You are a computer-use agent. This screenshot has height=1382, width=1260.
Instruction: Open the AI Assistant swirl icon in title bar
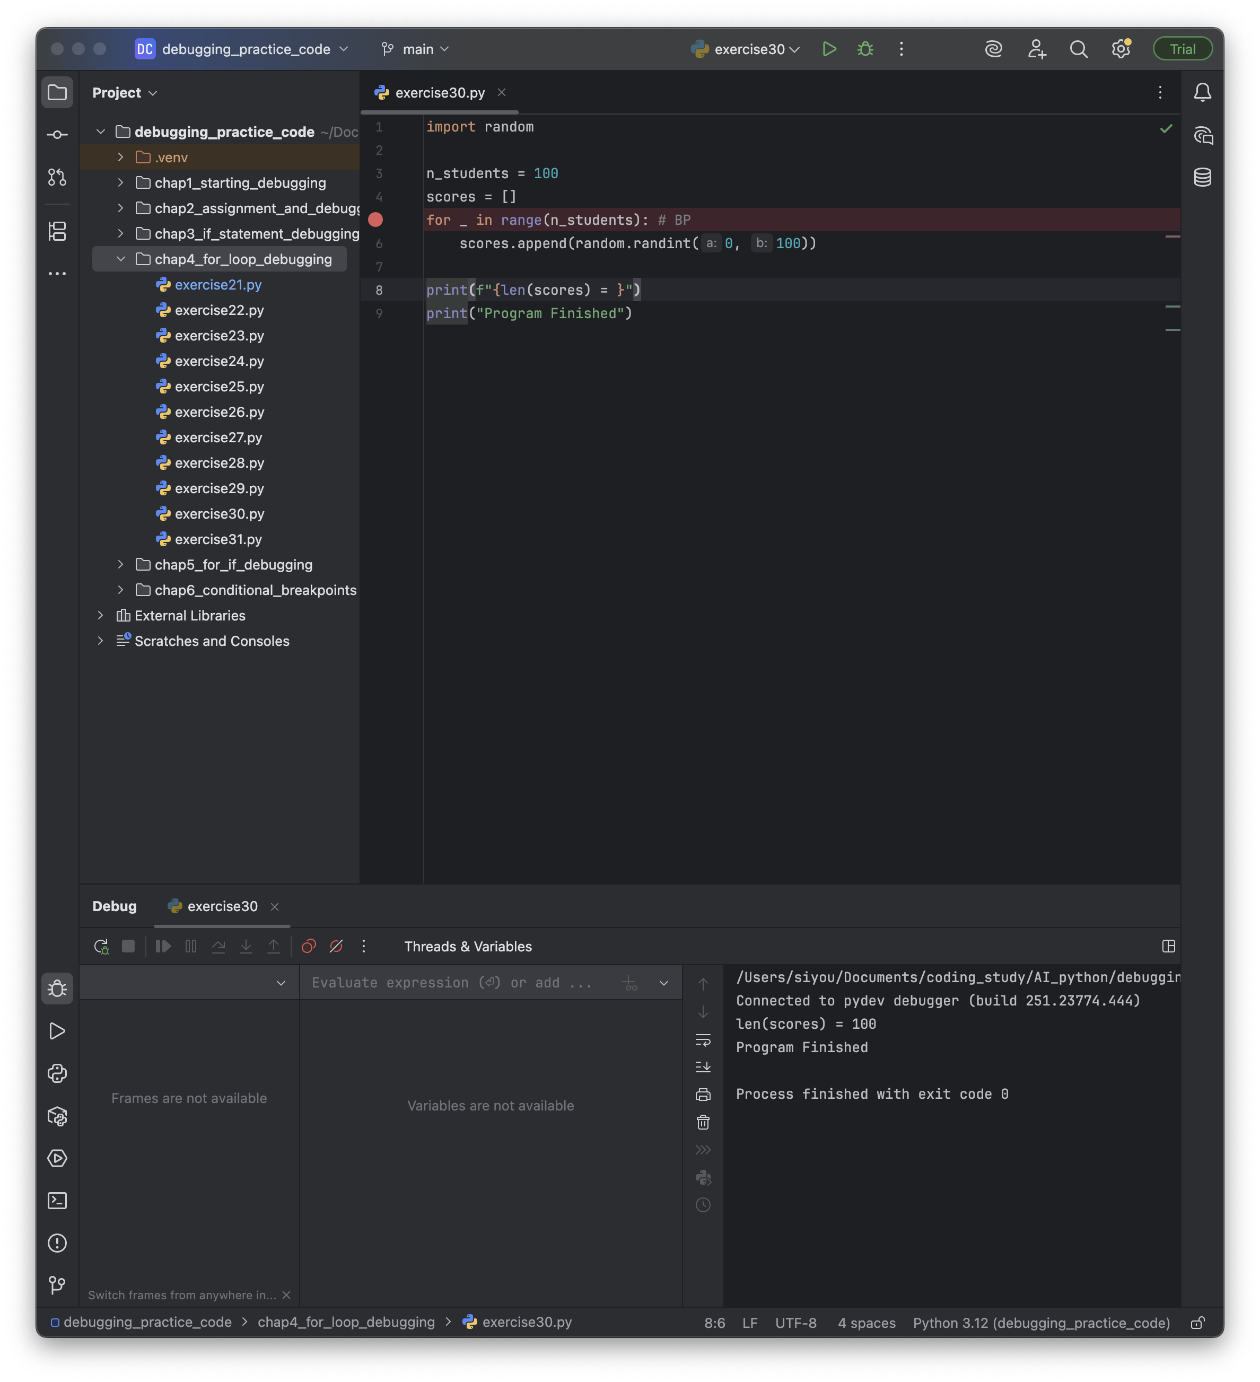point(993,49)
